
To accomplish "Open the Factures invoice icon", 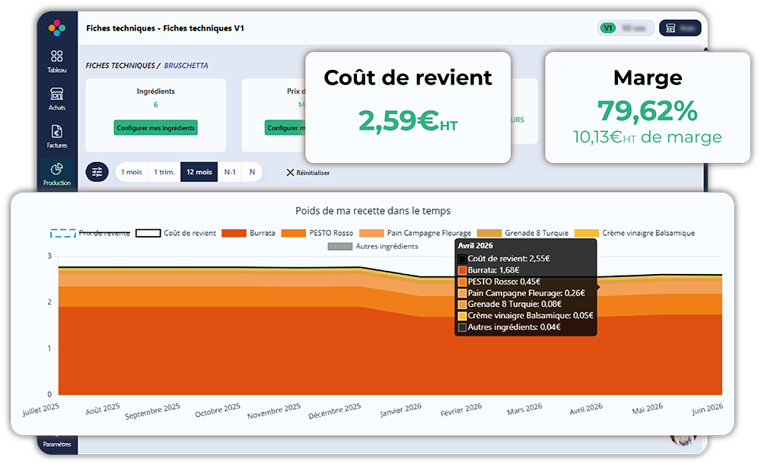I will pyautogui.click(x=57, y=132).
